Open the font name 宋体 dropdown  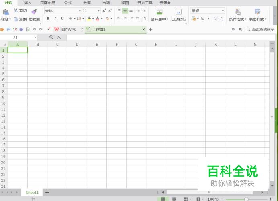[80, 11]
